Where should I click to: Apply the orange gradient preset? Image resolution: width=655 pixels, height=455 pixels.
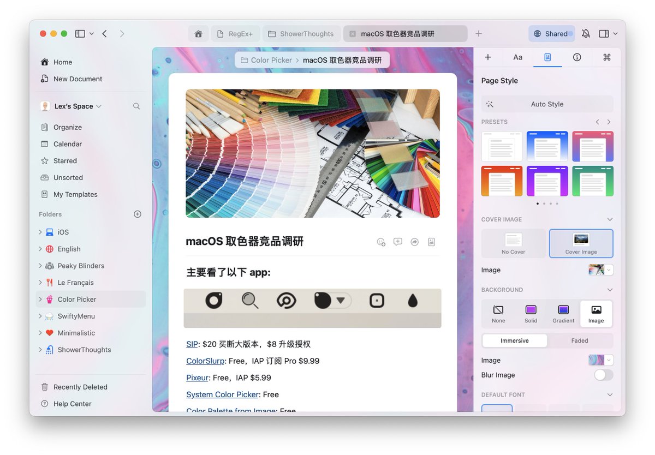pos(502,181)
